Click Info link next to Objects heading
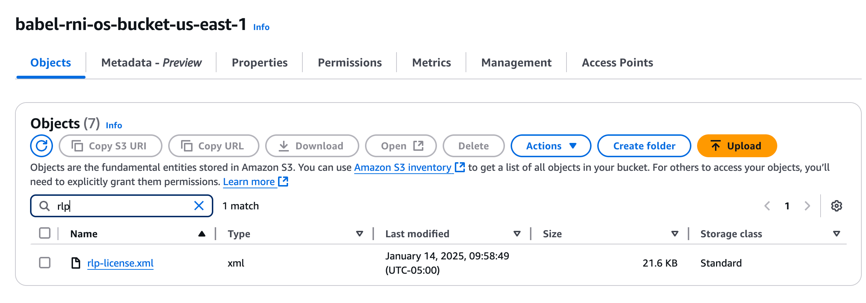The width and height of the screenshot is (866, 303). [114, 125]
